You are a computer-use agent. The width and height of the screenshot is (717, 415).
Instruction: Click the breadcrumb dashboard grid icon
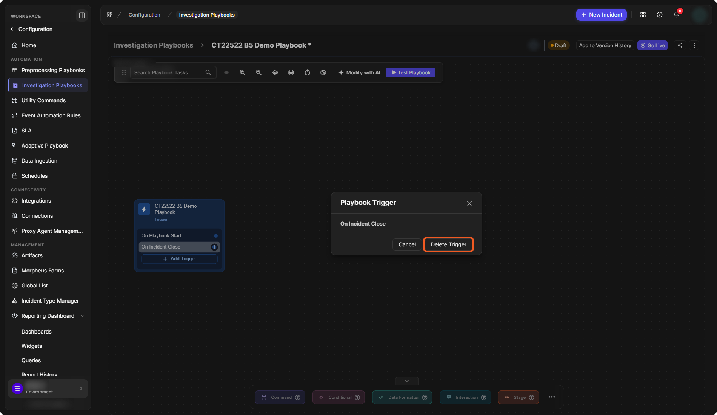coord(110,15)
